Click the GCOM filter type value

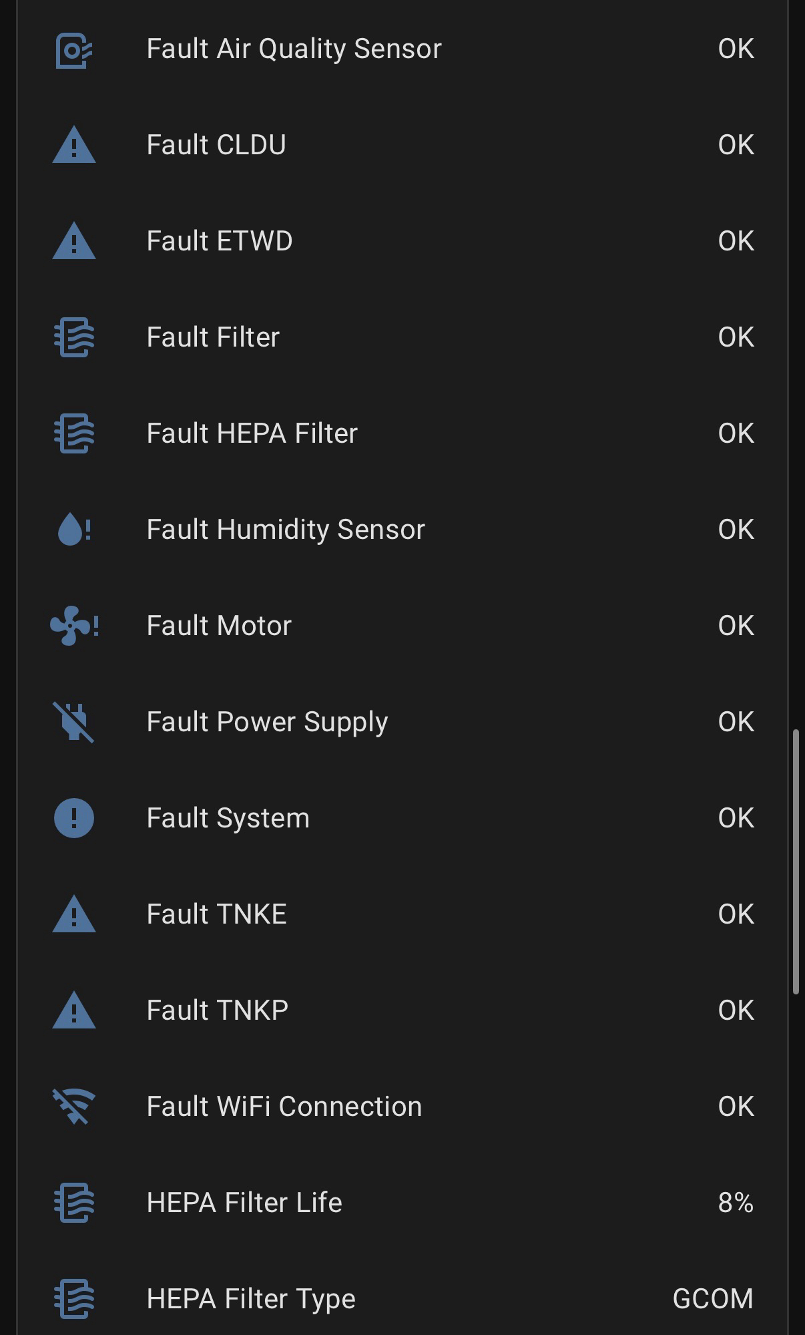point(712,1299)
